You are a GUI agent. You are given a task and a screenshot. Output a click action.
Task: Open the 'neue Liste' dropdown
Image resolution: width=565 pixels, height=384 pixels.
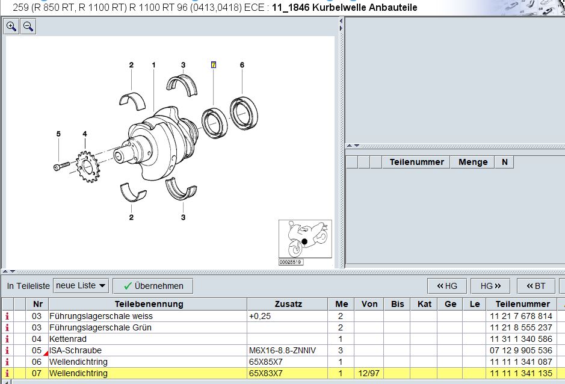[x=81, y=285]
